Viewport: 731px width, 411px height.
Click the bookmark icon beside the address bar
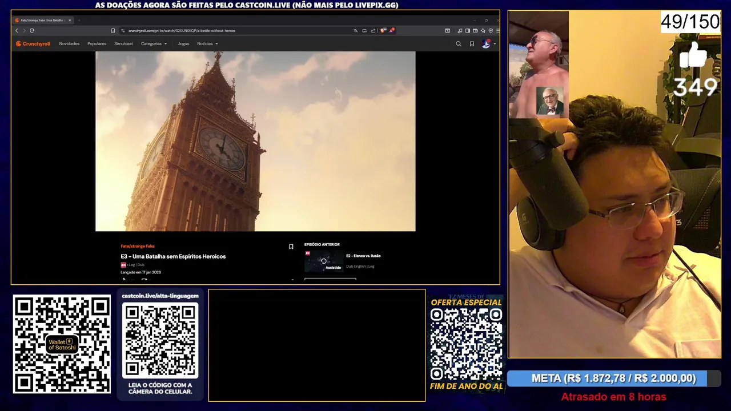point(113,30)
